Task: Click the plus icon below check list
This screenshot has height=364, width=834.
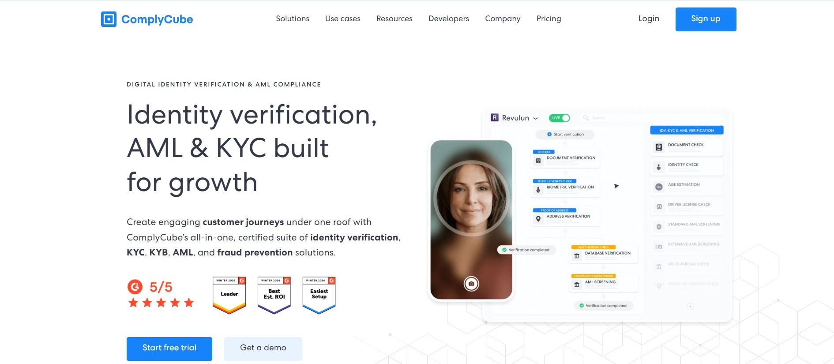Action: click(x=691, y=307)
